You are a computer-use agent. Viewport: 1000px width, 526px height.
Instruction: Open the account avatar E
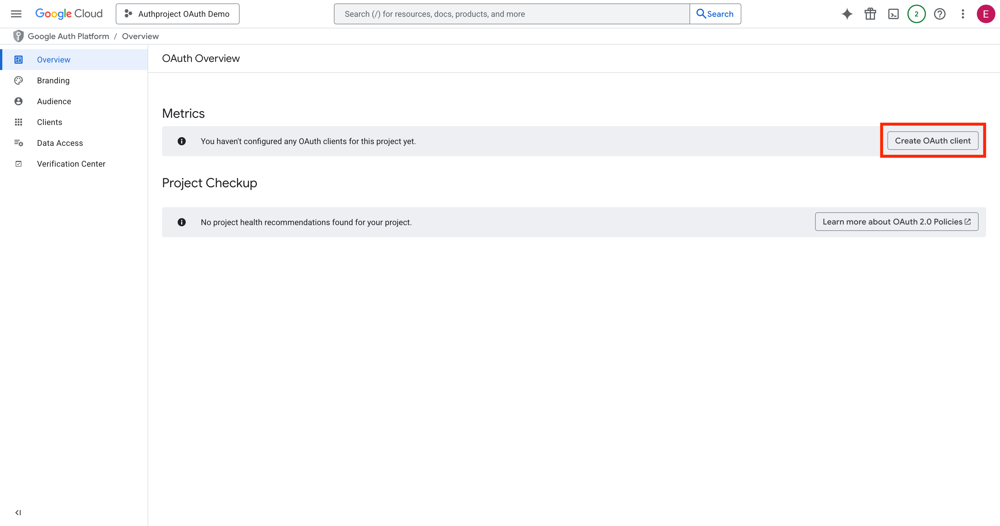click(x=986, y=14)
